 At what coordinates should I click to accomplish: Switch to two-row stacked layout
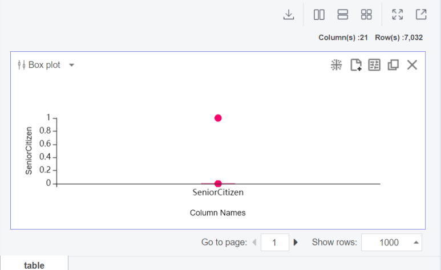342,14
